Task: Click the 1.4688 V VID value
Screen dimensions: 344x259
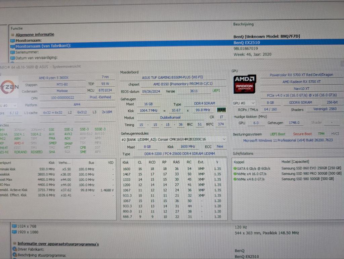Action: click(107, 190)
